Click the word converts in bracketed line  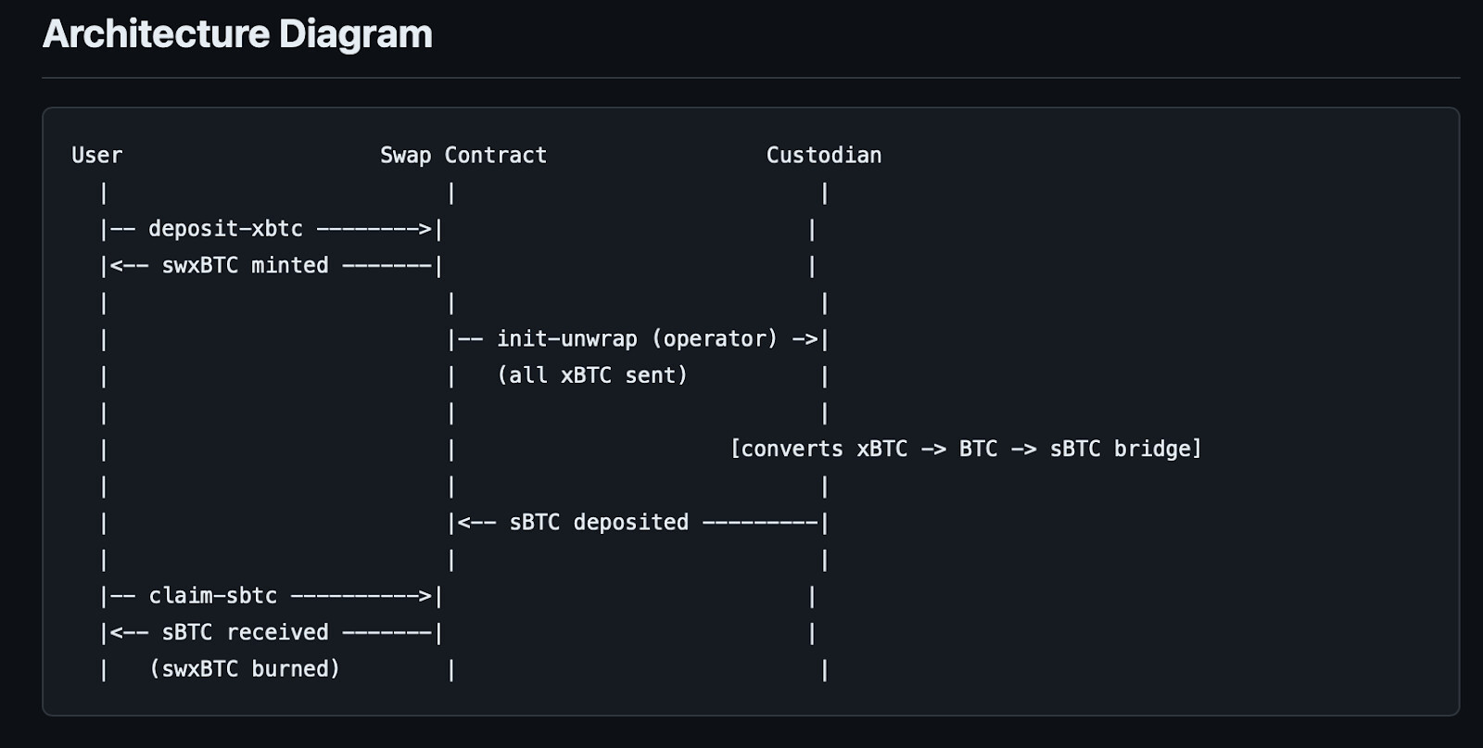(793, 450)
